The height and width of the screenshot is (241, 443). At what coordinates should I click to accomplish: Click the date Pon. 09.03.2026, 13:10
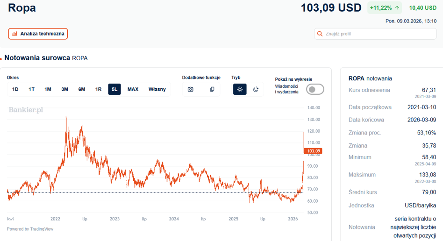coord(411,21)
